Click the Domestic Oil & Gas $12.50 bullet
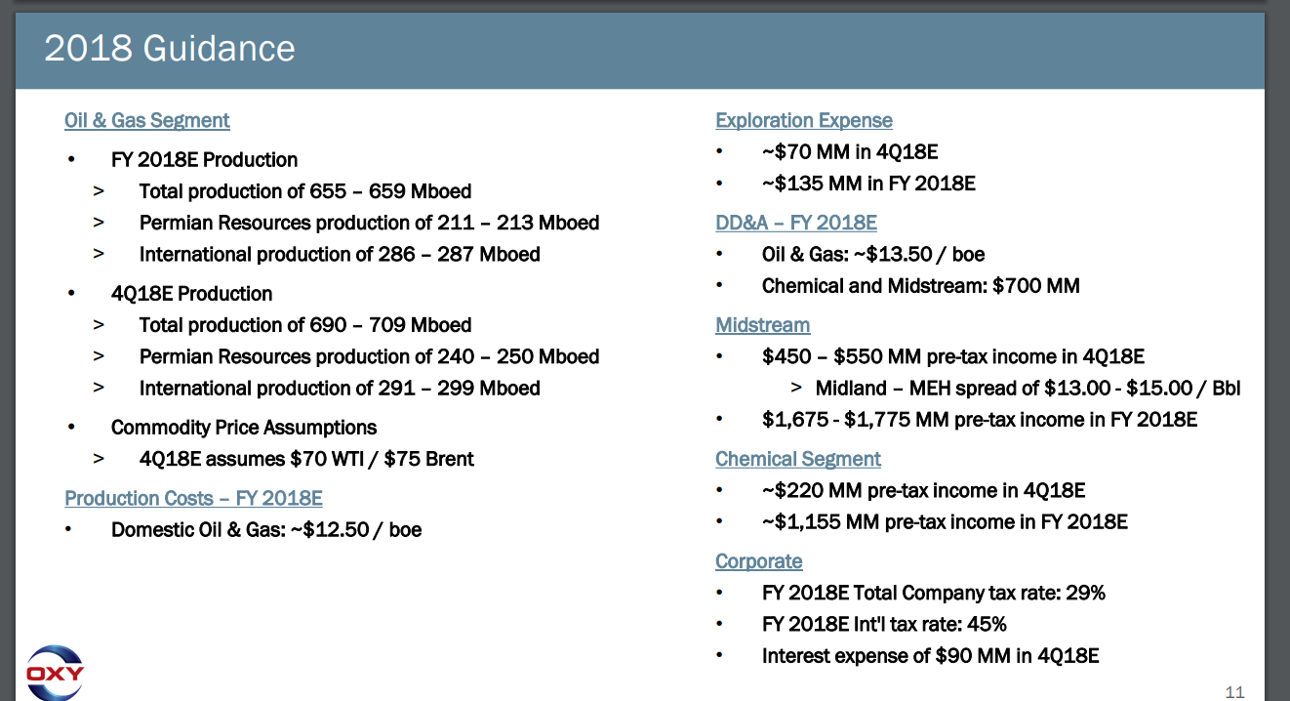The height and width of the screenshot is (701, 1290). click(267, 529)
